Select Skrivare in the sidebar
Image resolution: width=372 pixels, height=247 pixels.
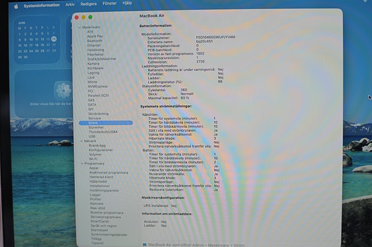coord(94,118)
